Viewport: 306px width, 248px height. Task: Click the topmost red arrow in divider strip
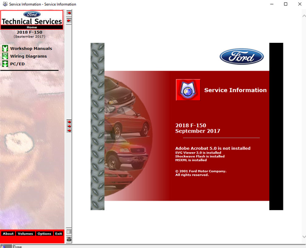(69, 13)
